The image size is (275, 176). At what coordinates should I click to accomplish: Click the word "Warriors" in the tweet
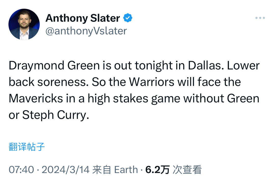click(152, 82)
